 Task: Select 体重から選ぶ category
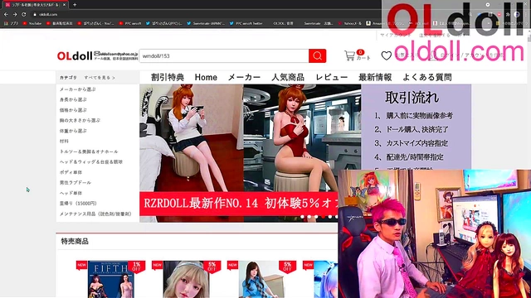[73, 131]
